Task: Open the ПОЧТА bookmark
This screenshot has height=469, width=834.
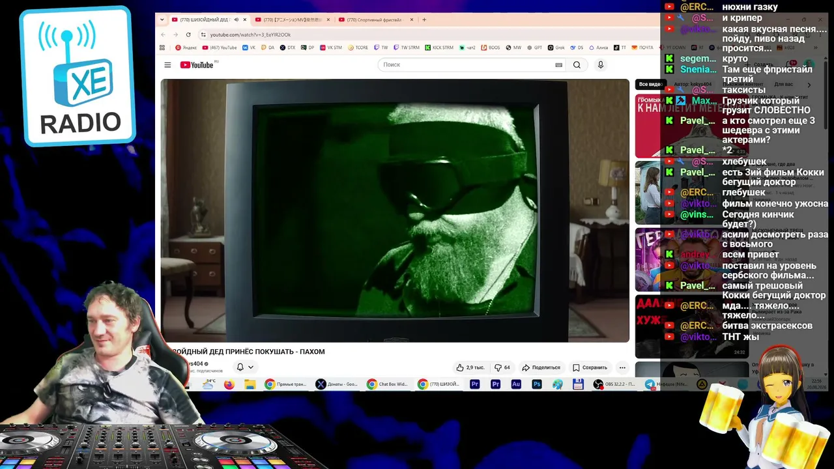Action: click(642, 48)
